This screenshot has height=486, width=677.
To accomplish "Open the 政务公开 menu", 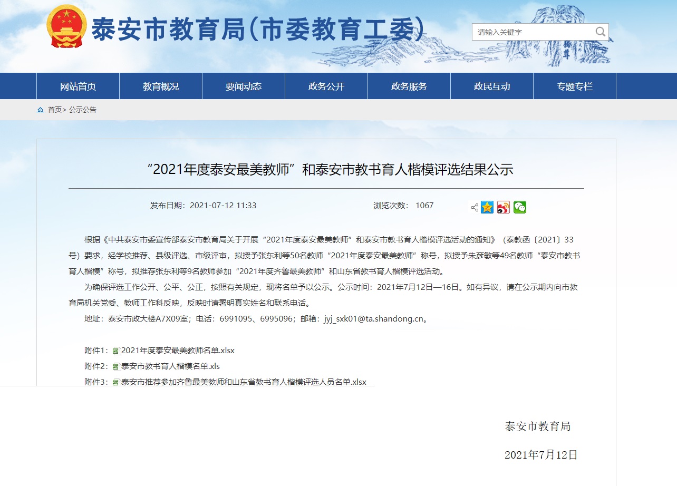I will point(326,86).
